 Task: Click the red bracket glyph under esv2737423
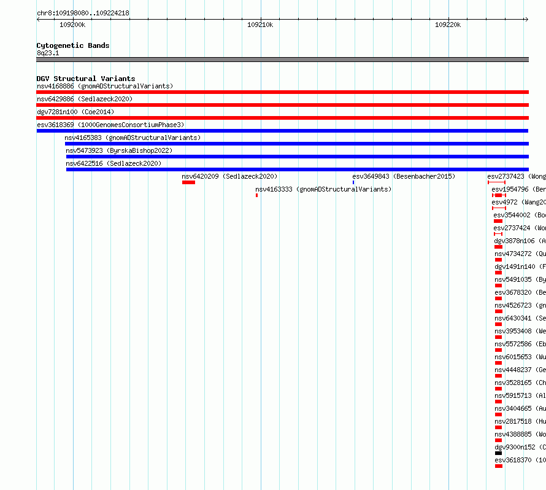coord(496,182)
